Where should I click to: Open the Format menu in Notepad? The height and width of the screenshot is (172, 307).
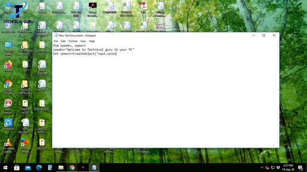pyautogui.click(x=73, y=41)
